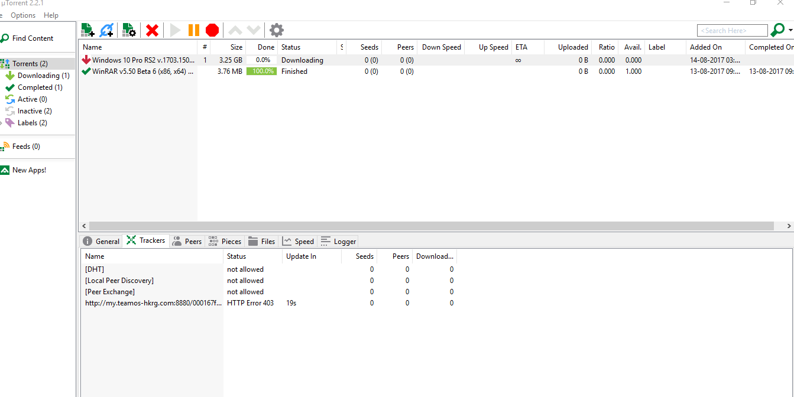Image resolution: width=794 pixels, height=397 pixels.
Task: Sort trackers by the Download... column header
Action: pyautogui.click(x=435, y=256)
